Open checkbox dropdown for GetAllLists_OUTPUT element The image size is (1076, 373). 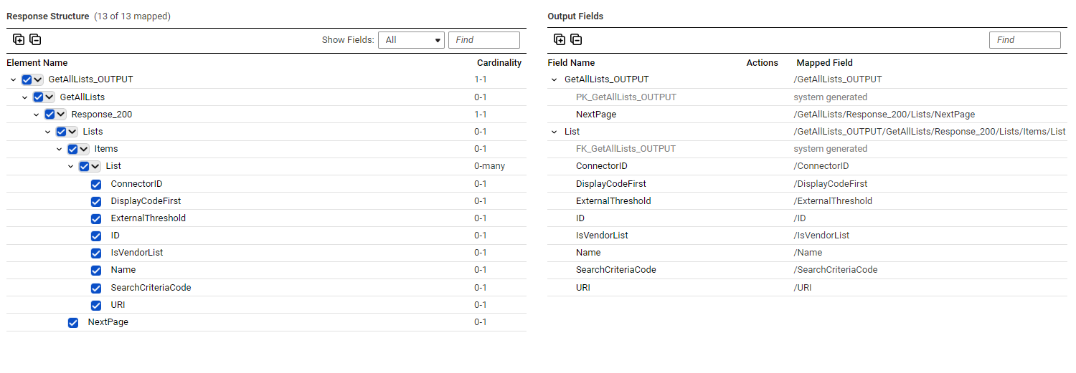tap(38, 79)
